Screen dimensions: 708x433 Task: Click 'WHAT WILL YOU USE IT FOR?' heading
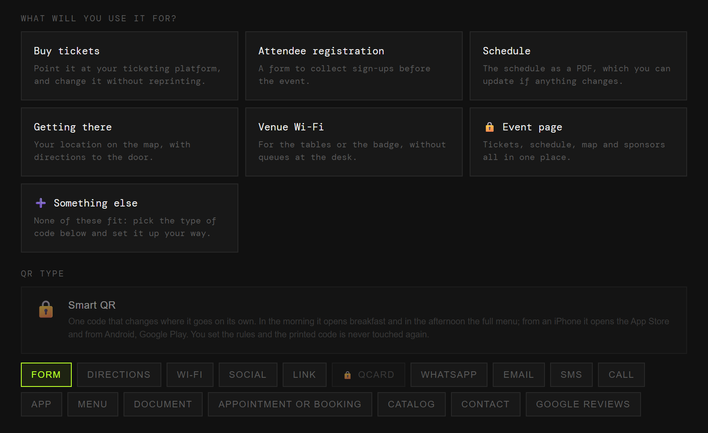pyautogui.click(x=99, y=18)
